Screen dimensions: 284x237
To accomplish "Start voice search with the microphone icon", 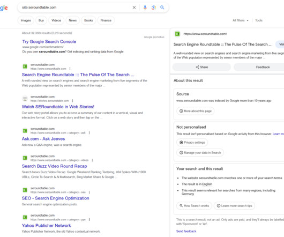I will coord(145,8).
